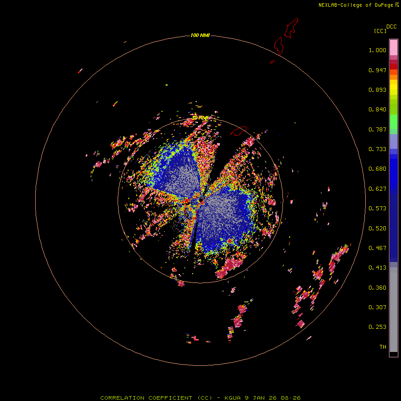401x401 pixels.
Task: Select the 0.733 scale value
Action: coord(377,149)
